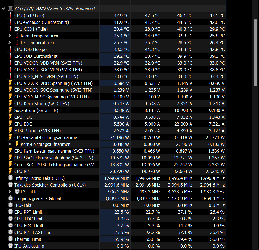This screenshot has height=250, width=259.
Task: Click lightning icon of CPU EDC
Action: 10,124
